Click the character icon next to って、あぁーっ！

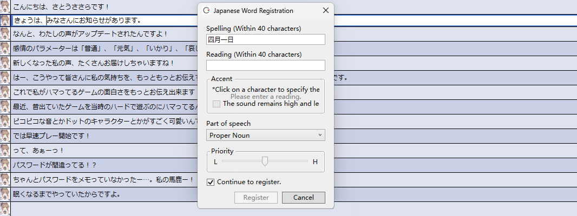[x=5, y=150]
